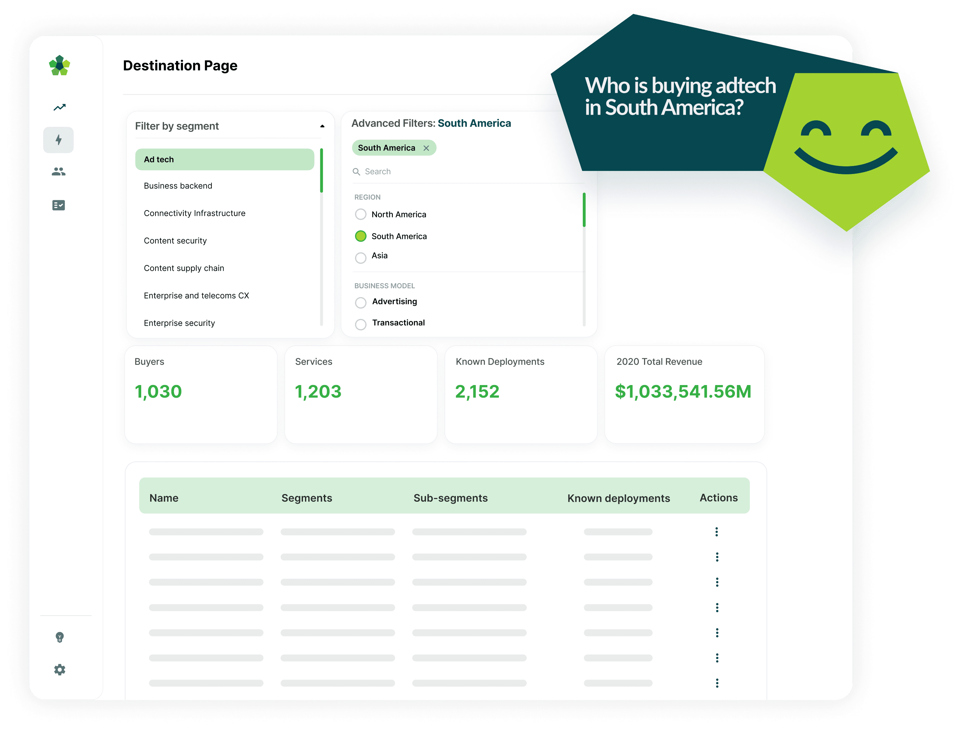Sort table by Sub-segments column header
The image size is (964, 729).
point(450,498)
